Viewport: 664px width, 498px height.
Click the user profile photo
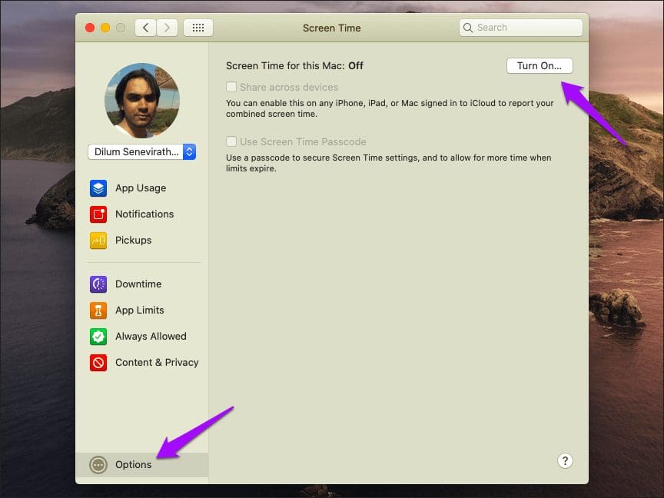point(142,101)
